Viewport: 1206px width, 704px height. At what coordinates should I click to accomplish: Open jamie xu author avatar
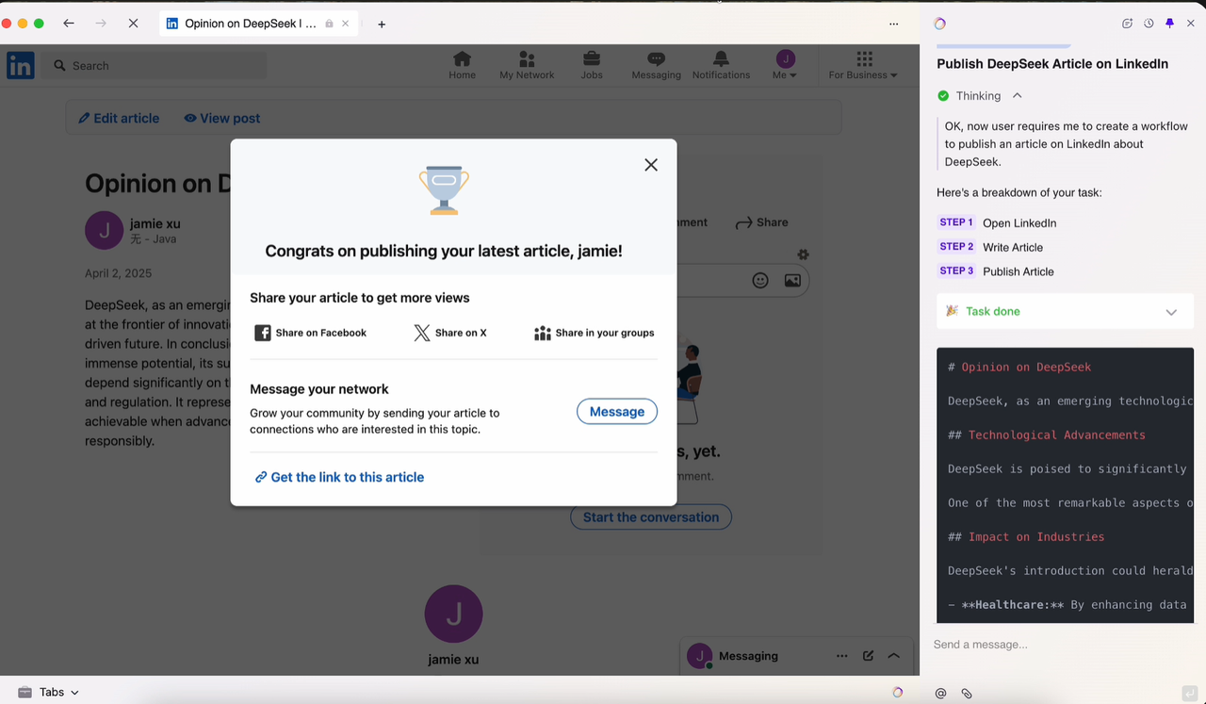pos(104,230)
